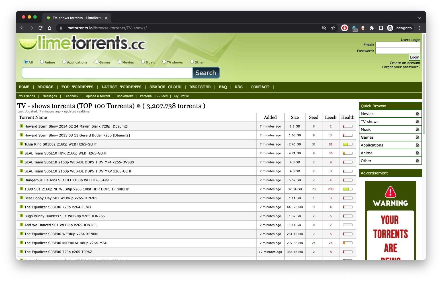Click health bar of And We Danced row
This screenshot has width=442, height=281.
pos(348,225)
